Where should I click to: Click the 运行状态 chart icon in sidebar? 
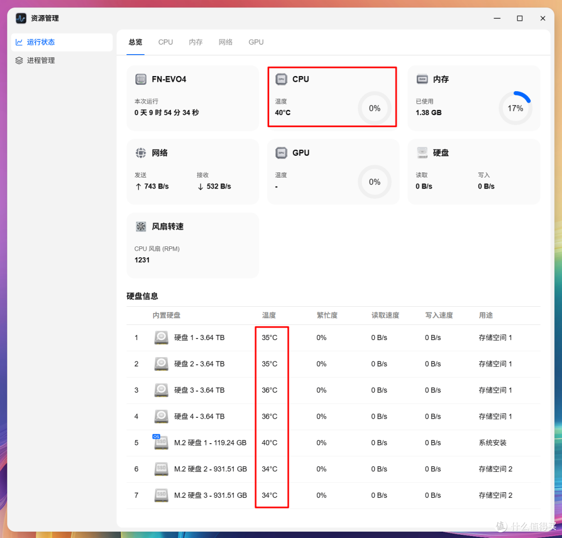tap(19, 42)
